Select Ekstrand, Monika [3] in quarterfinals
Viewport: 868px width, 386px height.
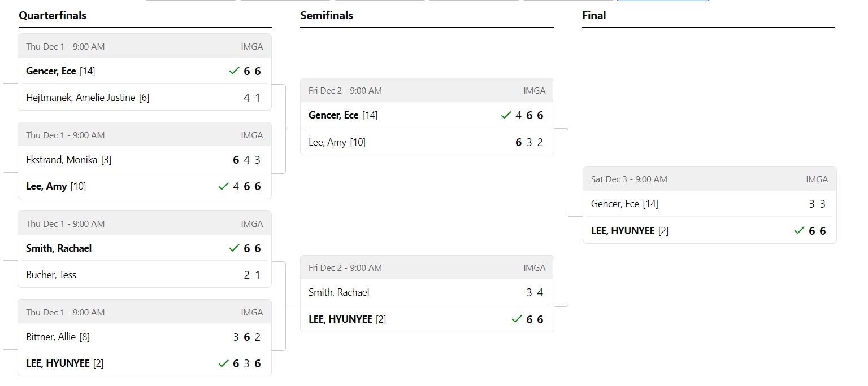[x=69, y=160]
